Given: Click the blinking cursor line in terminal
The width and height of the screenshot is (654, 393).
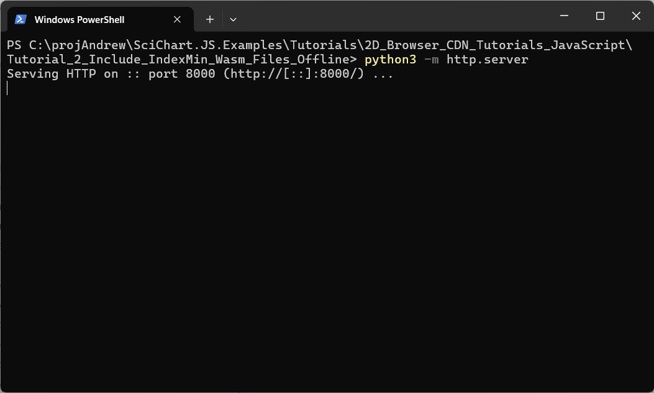Looking at the screenshot, I should point(7,88).
